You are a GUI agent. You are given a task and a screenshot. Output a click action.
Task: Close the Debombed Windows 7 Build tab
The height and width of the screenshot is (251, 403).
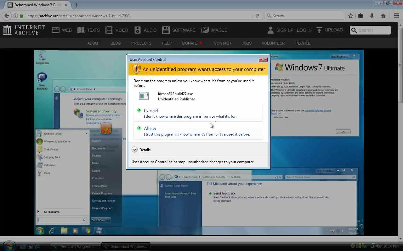66,5
